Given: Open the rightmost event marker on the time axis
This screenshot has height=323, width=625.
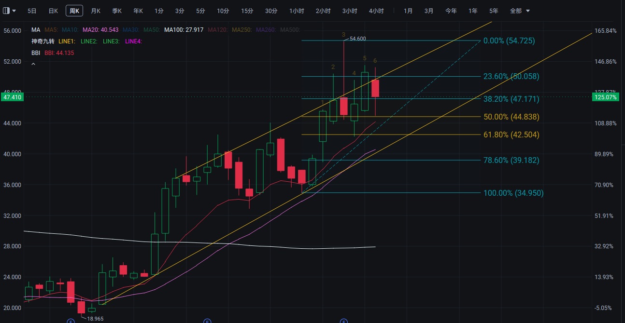Looking at the screenshot, I should pyautogui.click(x=344, y=320).
